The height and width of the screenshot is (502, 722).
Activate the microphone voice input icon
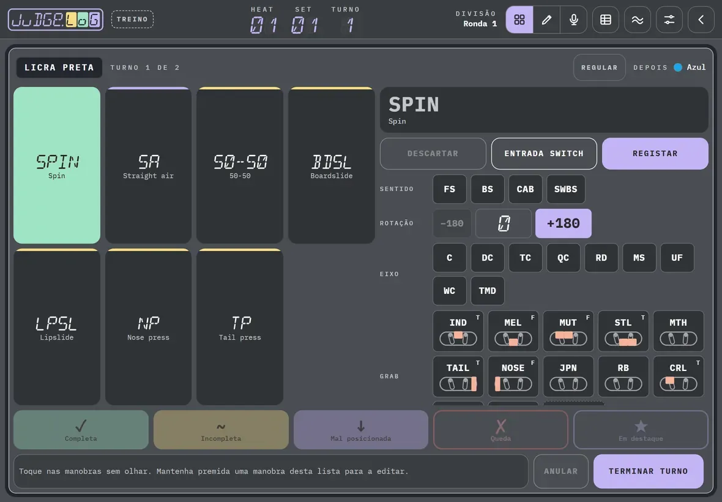tap(574, 20)
